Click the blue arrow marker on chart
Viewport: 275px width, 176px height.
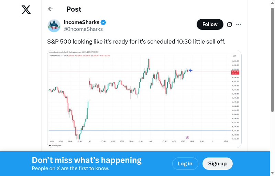point(190,71)
